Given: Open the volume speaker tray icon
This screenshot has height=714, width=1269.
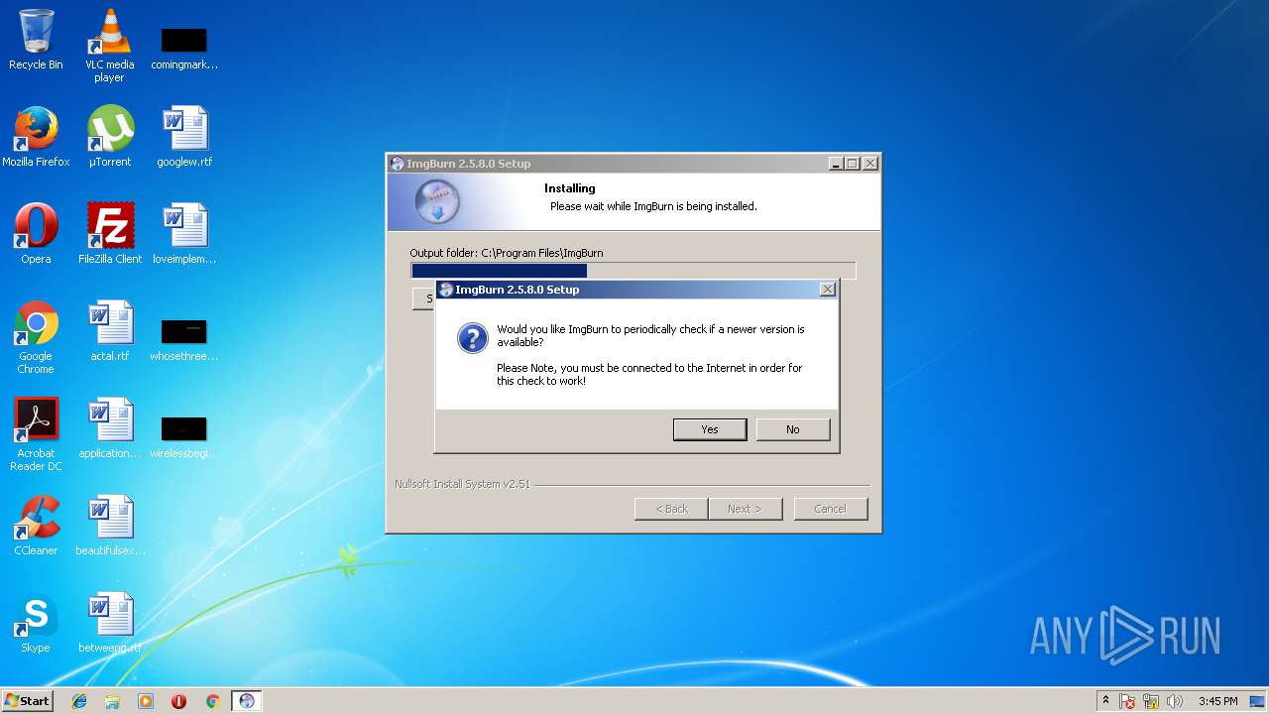Looking at the screenshot, I should pos(1175,701).
